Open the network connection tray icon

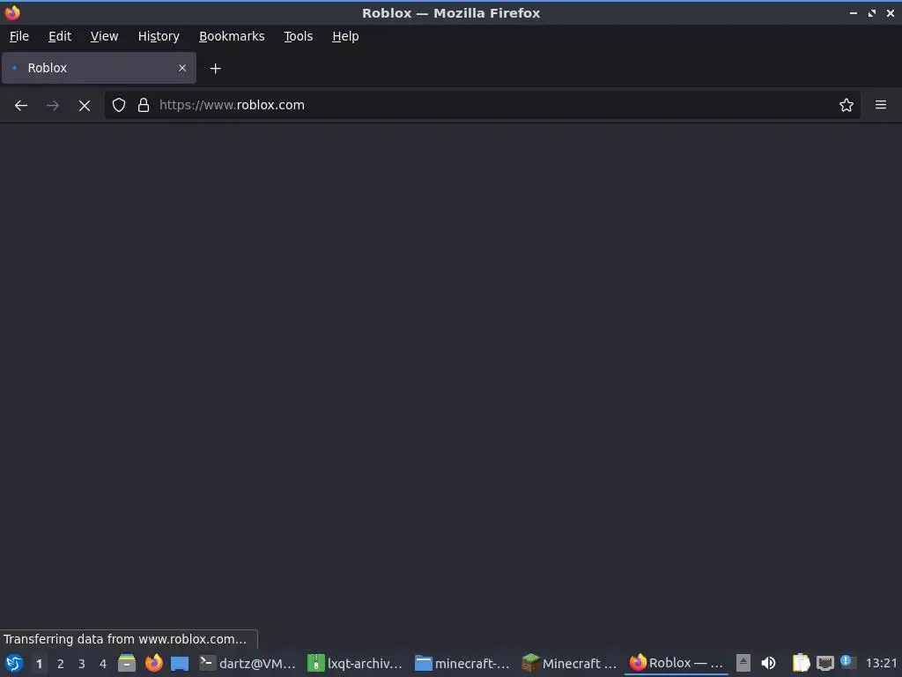coord(824,664)
